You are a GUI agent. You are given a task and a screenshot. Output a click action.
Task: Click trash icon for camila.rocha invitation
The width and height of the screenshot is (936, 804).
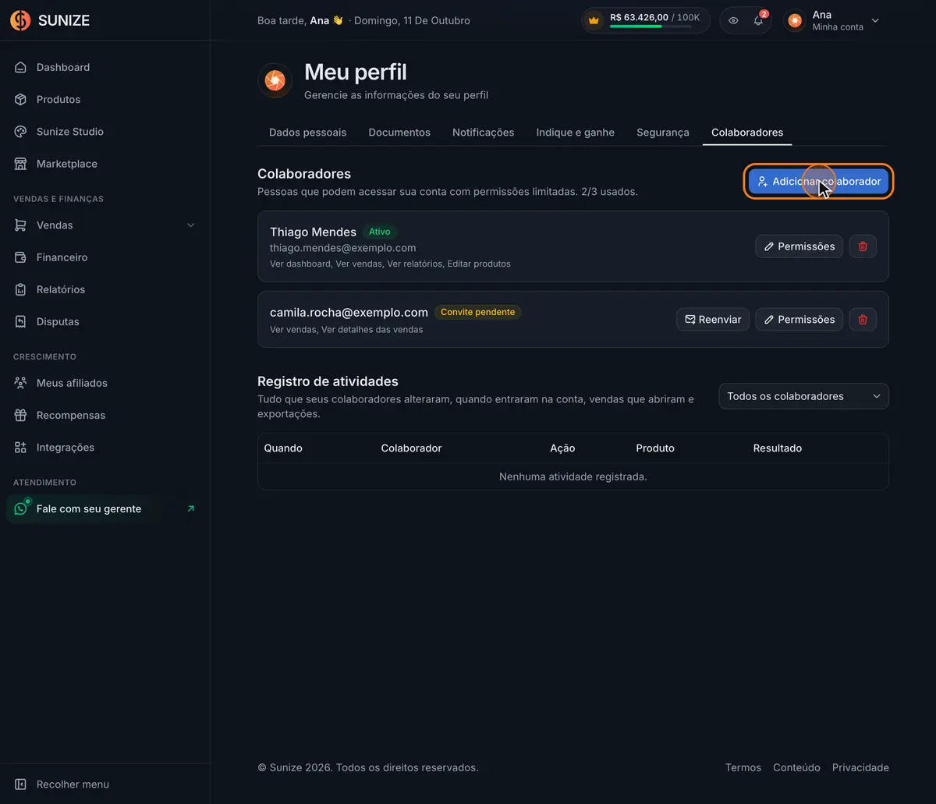863,320
